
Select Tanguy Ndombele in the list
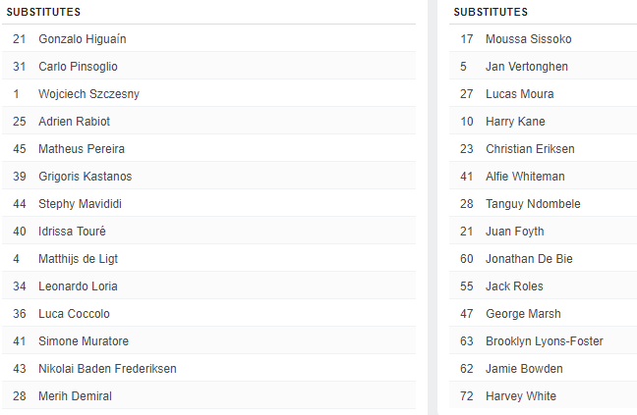[533, 204]
